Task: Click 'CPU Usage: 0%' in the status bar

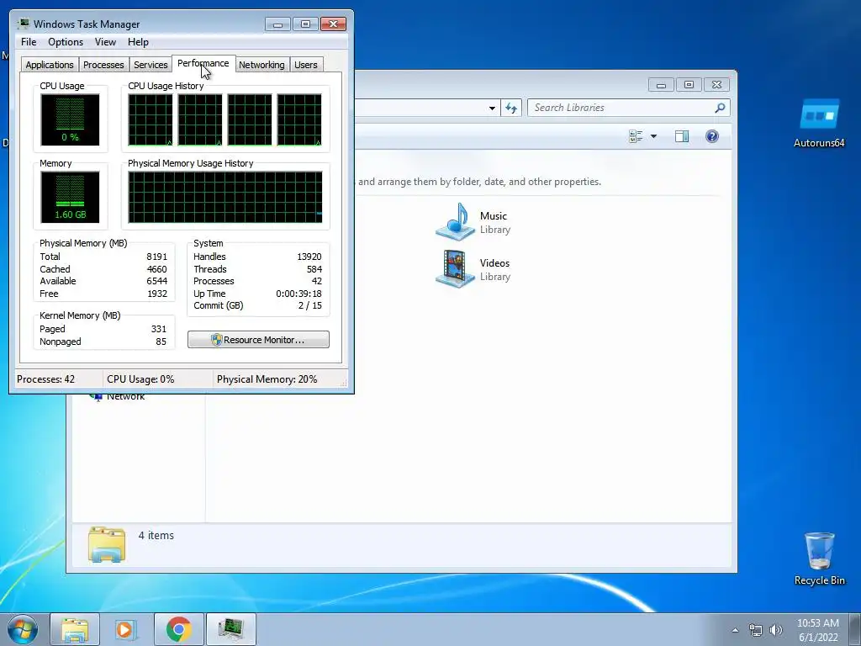Action: (140, 379)
